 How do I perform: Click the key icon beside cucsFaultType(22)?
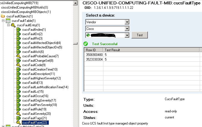19,123
